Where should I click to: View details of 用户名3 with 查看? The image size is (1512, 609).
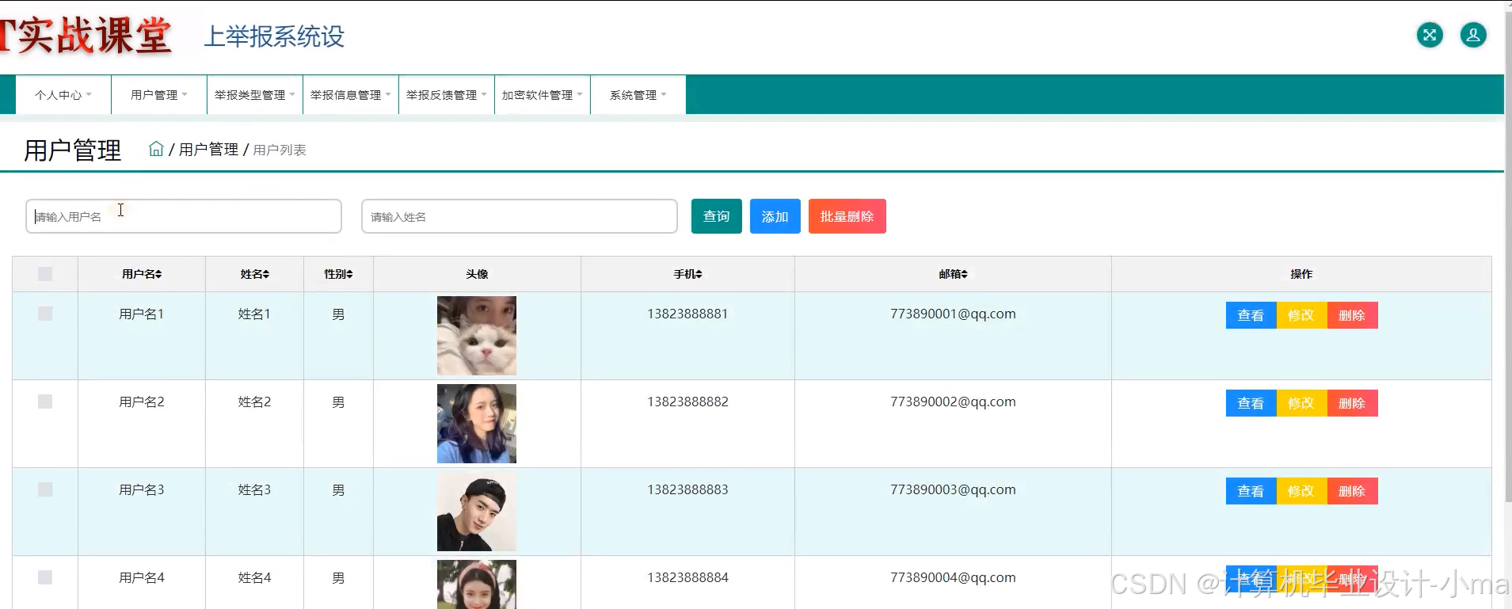pyautogui.click(x=1251, y=491)
